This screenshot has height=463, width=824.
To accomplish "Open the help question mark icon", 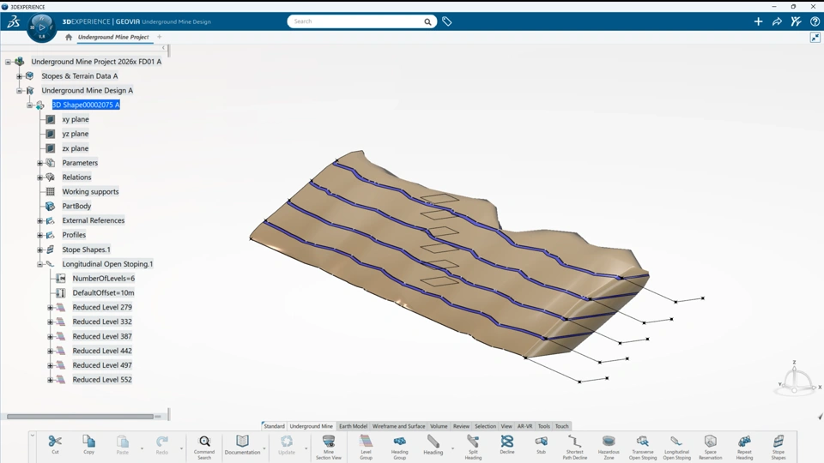I will [x=815, y=21].
